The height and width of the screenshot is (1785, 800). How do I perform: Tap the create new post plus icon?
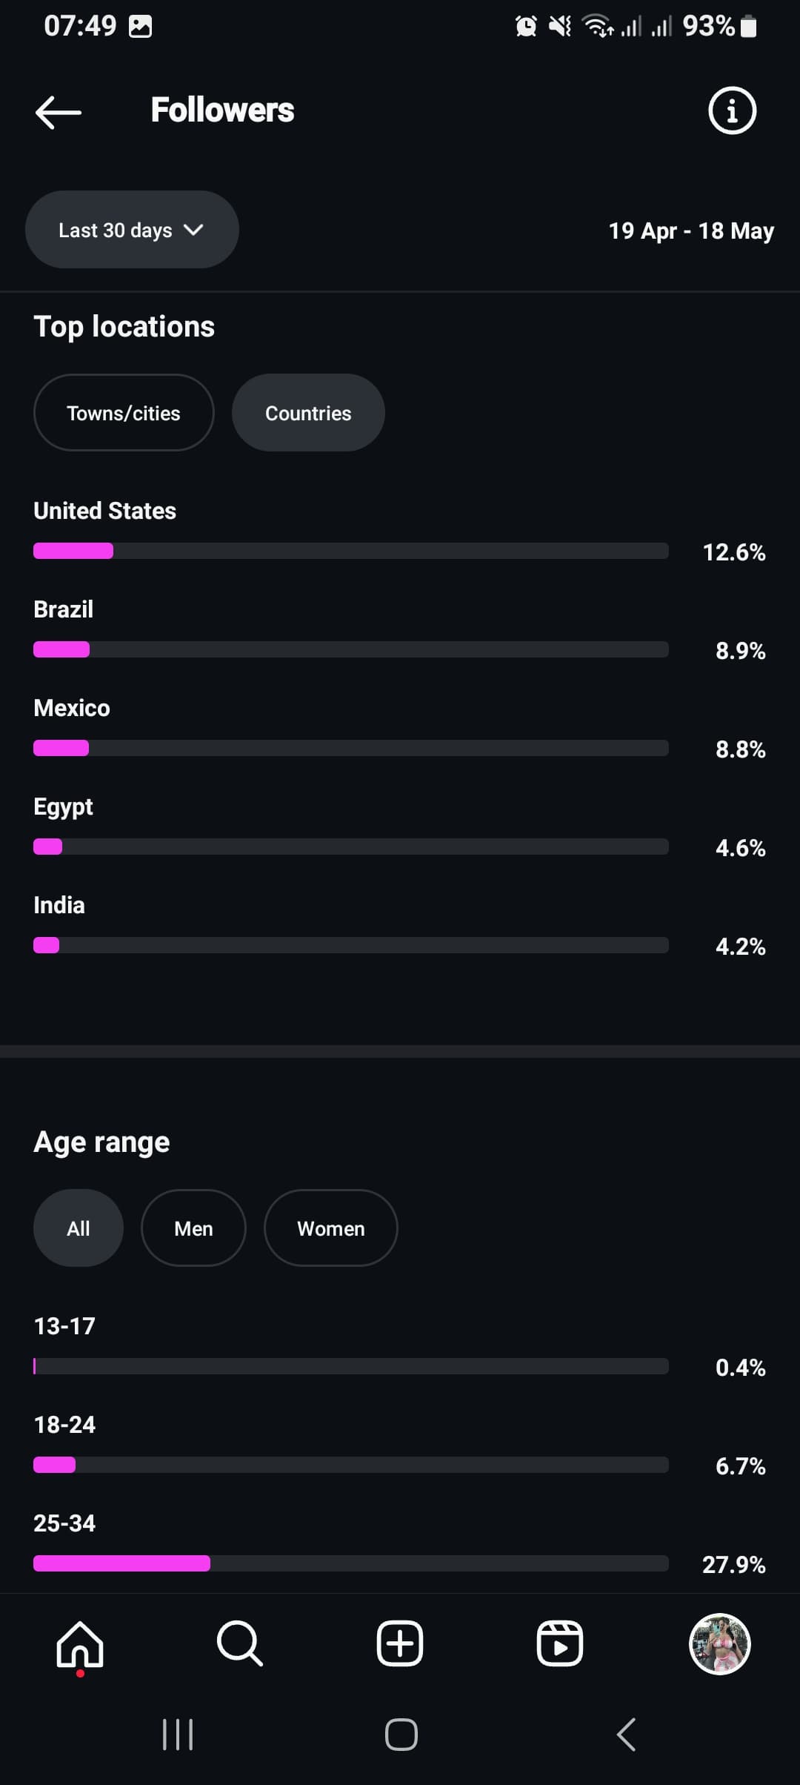(400, 1643)
